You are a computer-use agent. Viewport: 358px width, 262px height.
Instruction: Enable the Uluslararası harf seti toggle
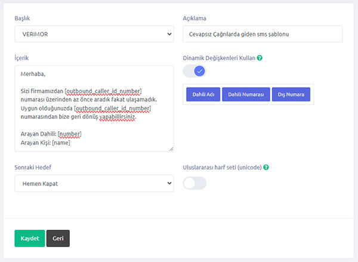pyautogui.click(x=195, y=183)
